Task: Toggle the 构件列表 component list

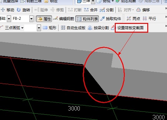Action: pos(87,19)
